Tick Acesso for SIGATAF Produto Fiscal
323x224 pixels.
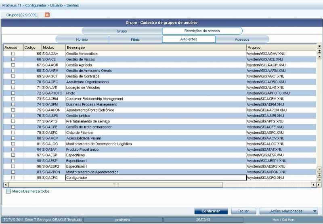(13, 149)
